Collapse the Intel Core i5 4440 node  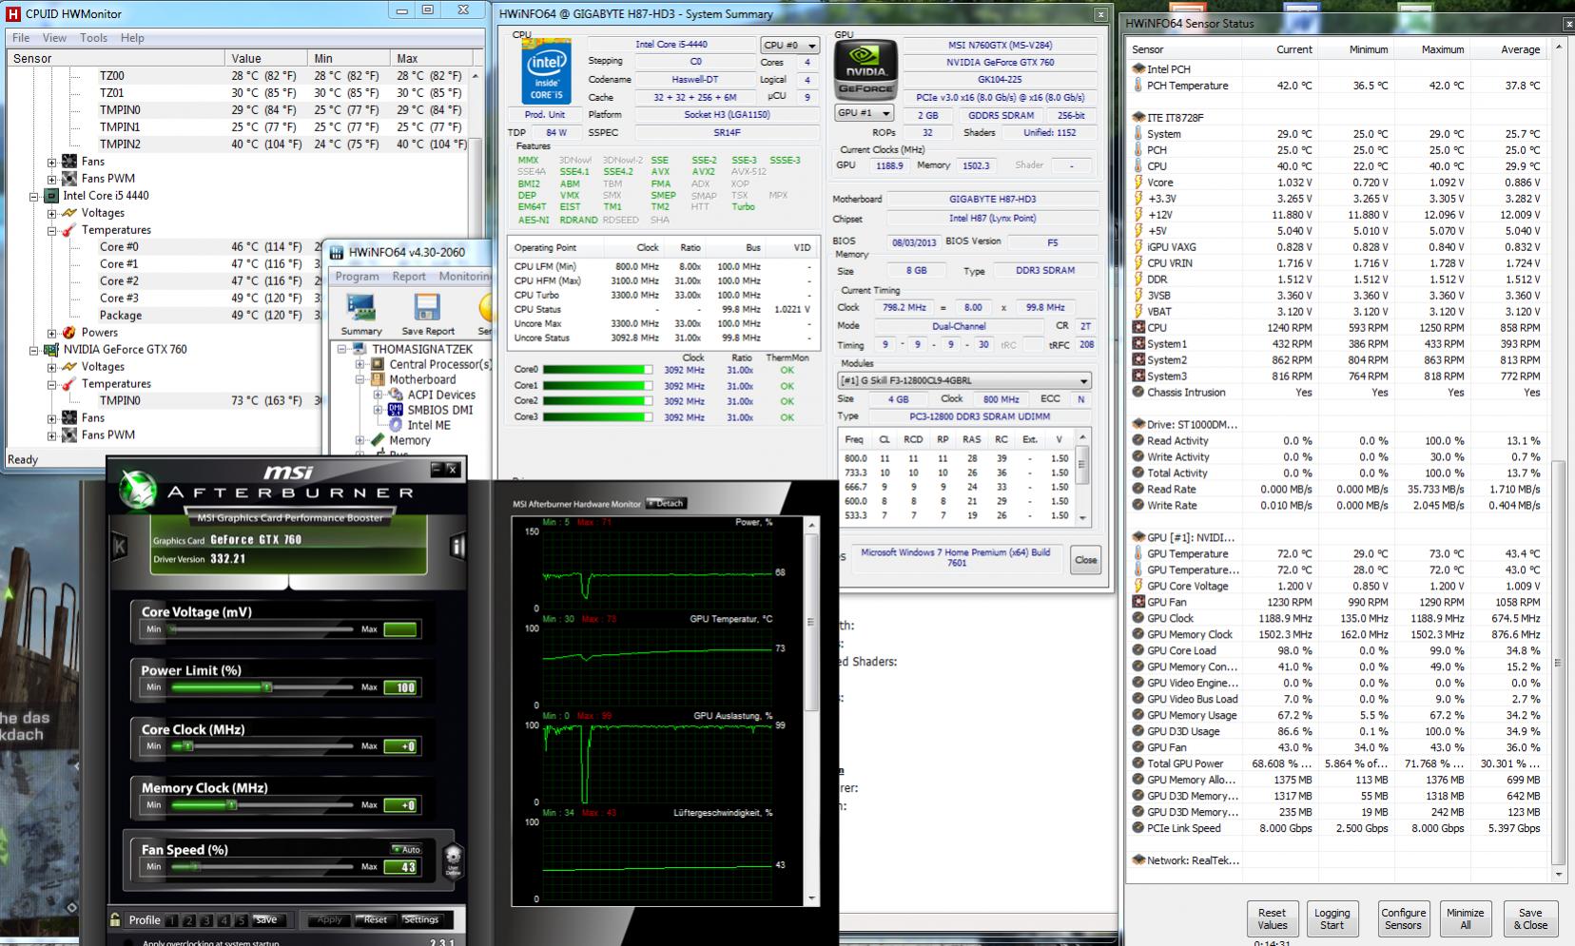coord(34,196)
